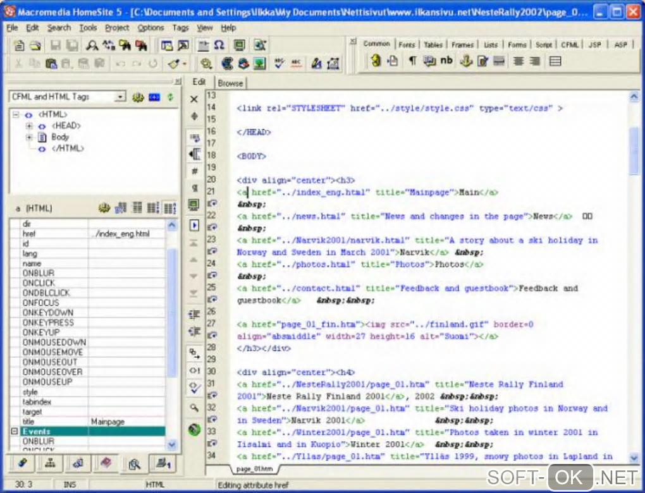
Task: Toggle line numbers with the # gutter icon
Action: (x=194, y=171)
